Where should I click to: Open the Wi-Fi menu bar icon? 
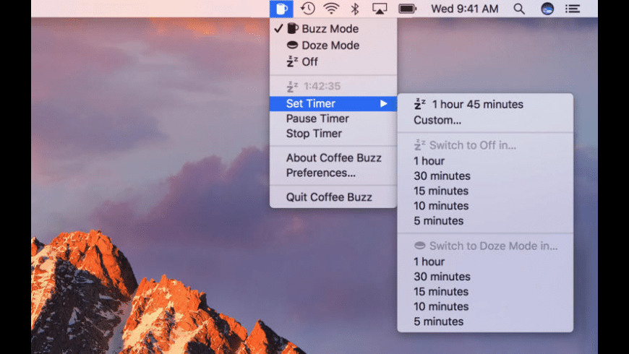coord(331,9)
